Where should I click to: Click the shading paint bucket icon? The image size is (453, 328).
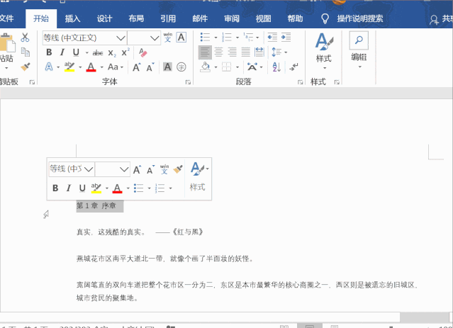(205, 67)
